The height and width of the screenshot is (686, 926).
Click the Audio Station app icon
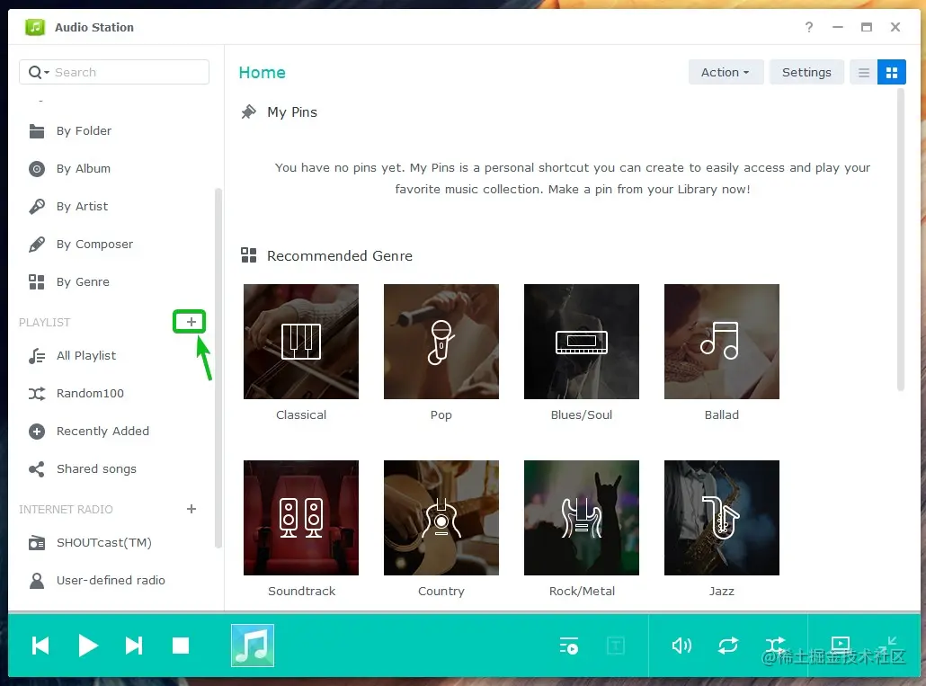pos(35,27)
